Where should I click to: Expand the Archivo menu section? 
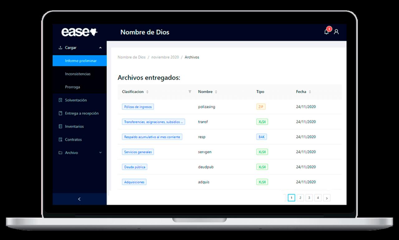click(x=100, y=153)
